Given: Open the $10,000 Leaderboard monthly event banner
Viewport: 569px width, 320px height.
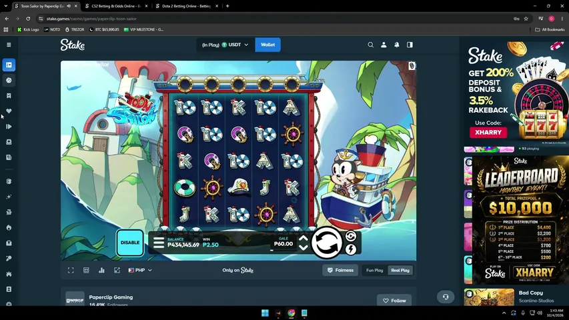Looking at the screenshot, I should [x=520, y=219].
